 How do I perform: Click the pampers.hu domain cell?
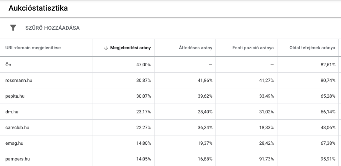(x=17, y=159)
